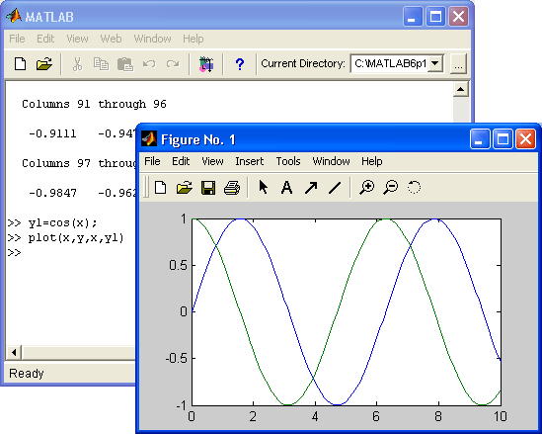Open File menu in Figure window
This screenshot has width=542, height=434.
(x=152, y=161)
